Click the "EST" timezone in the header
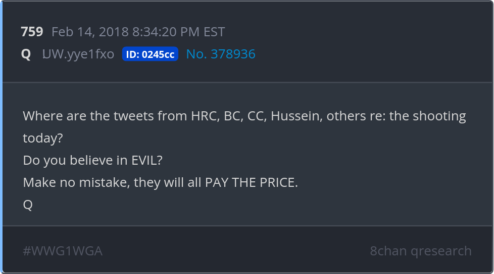The height and width of the screenshot is (274, 494). pos(214,32)
